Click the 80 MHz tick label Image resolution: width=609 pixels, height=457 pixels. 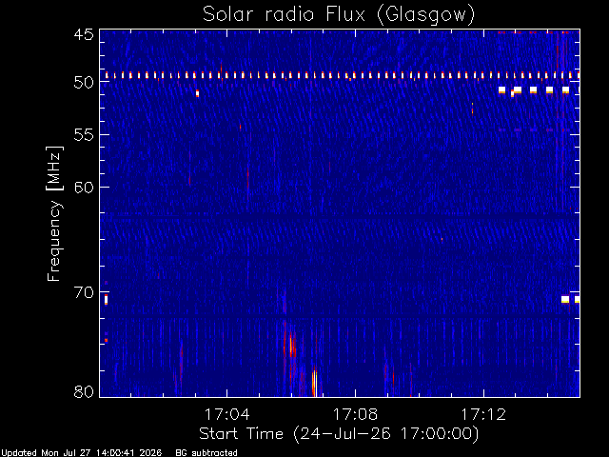point(84,391)
